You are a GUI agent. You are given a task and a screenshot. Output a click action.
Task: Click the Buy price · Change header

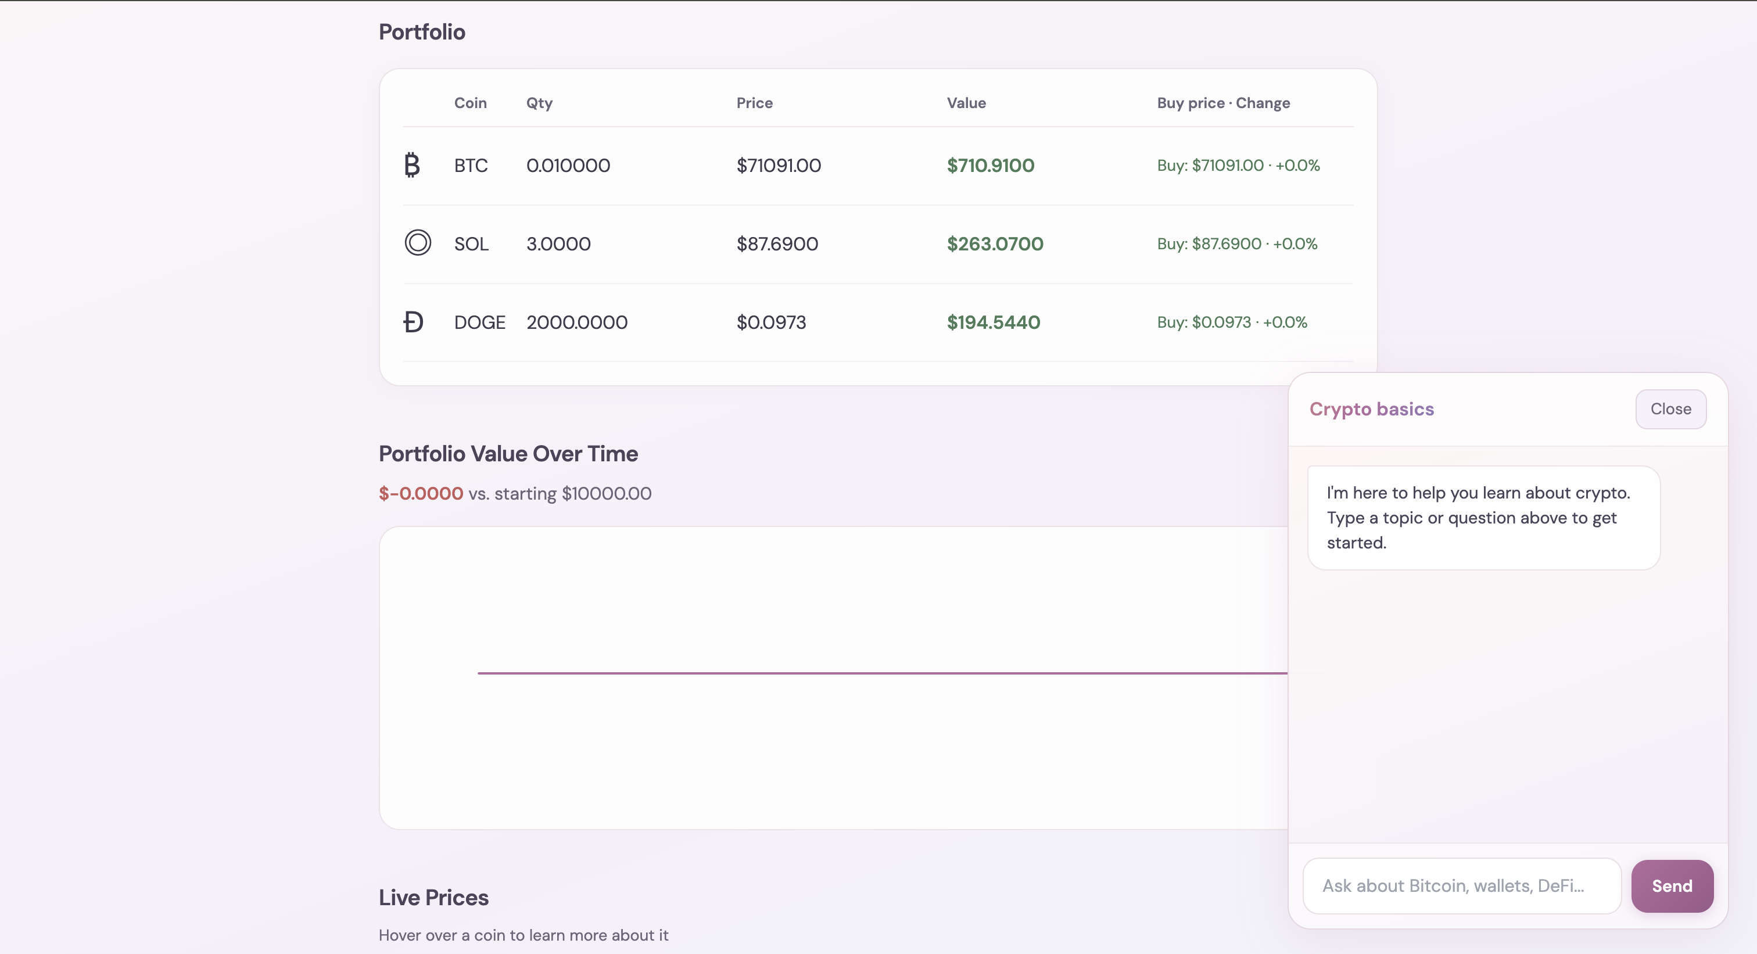1223,103
